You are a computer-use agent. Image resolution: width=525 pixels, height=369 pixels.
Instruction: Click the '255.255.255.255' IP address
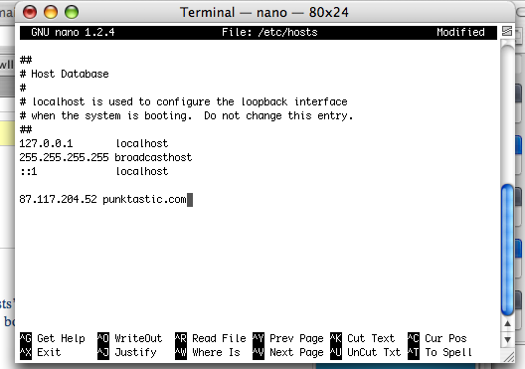coord(64,157)
